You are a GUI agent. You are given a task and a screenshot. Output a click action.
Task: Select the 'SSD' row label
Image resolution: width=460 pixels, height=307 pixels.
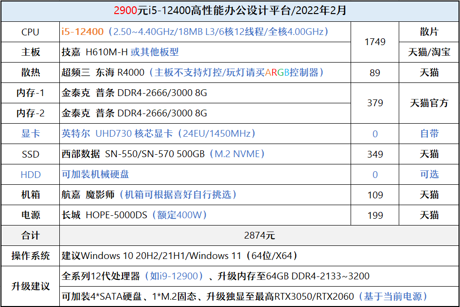click(x=30, y=154)
